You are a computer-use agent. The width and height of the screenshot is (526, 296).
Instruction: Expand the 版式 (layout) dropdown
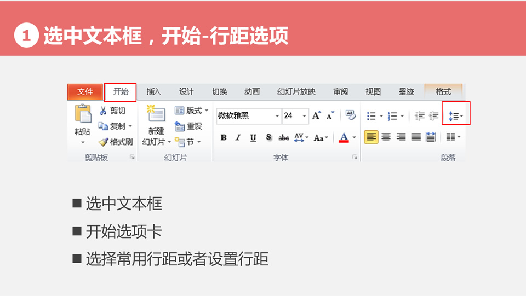[x=207, y=111]
